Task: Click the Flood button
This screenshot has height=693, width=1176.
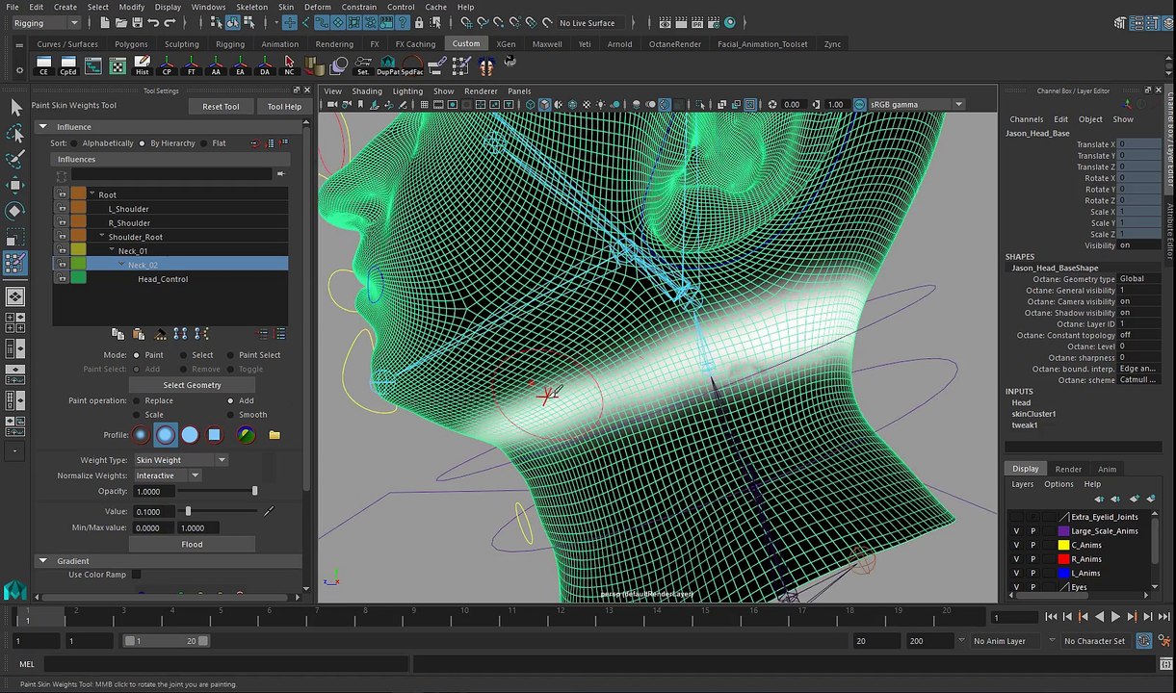Action: (192, 544)
